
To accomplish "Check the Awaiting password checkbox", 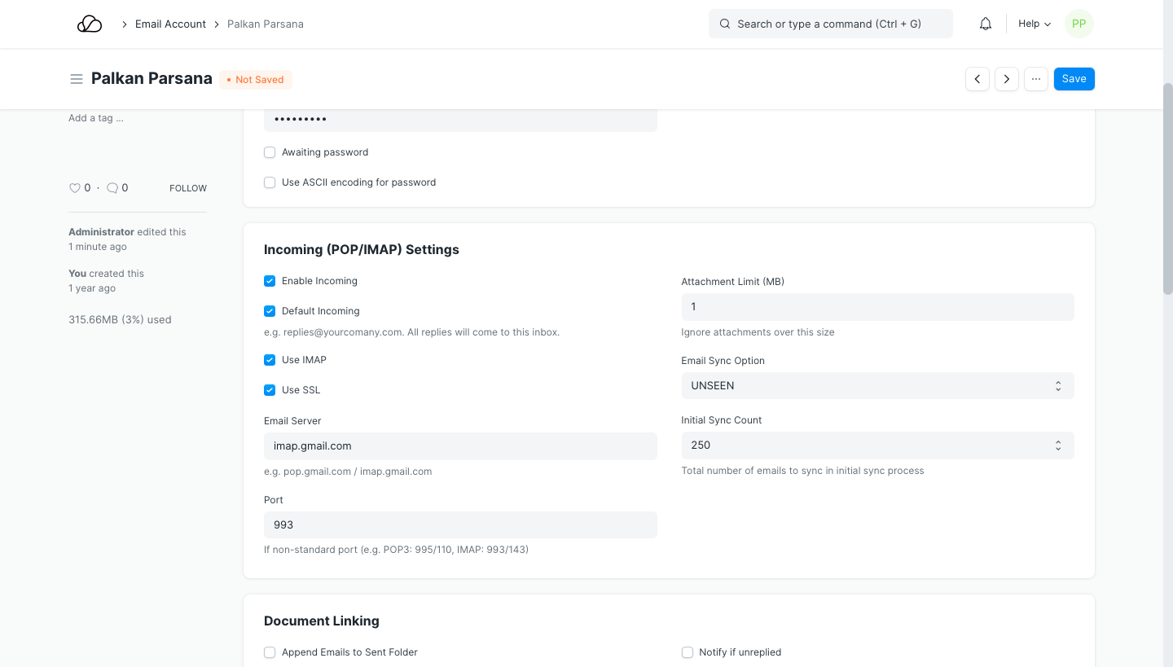I will pos(270,152).
